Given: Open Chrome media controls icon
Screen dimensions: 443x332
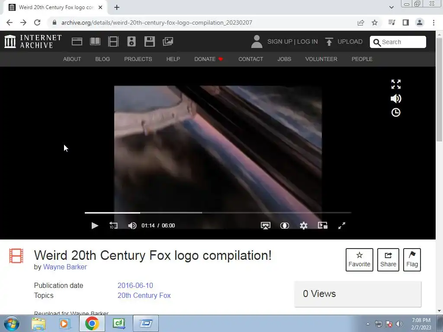Looking at the screenshot, I should tap(392, 22).
